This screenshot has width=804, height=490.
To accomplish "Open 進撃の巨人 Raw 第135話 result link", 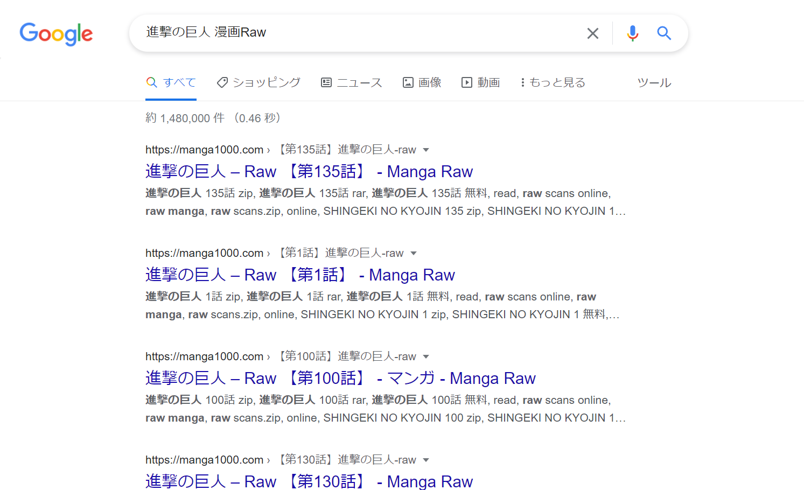I will (x=309, y=171).
